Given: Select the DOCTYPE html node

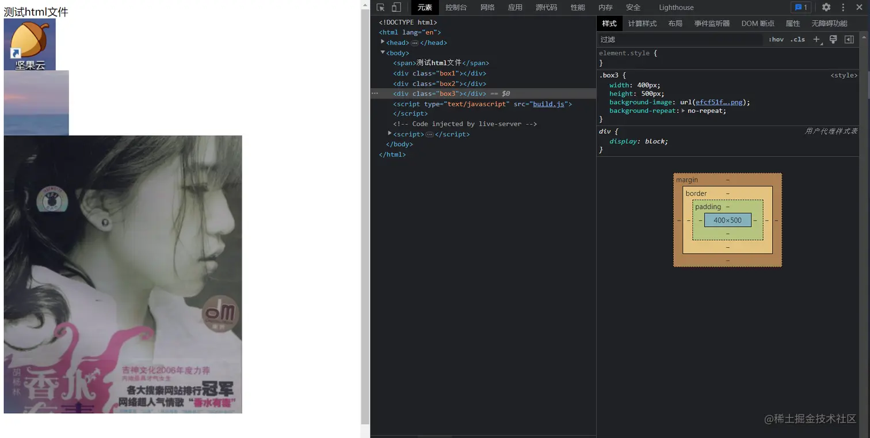Looking at the screenshot, I should pos(408,22).
